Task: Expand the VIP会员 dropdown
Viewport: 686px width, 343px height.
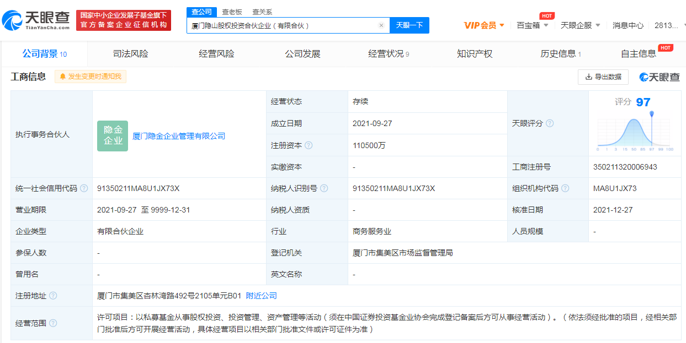Action: click(x=484, y=25)
